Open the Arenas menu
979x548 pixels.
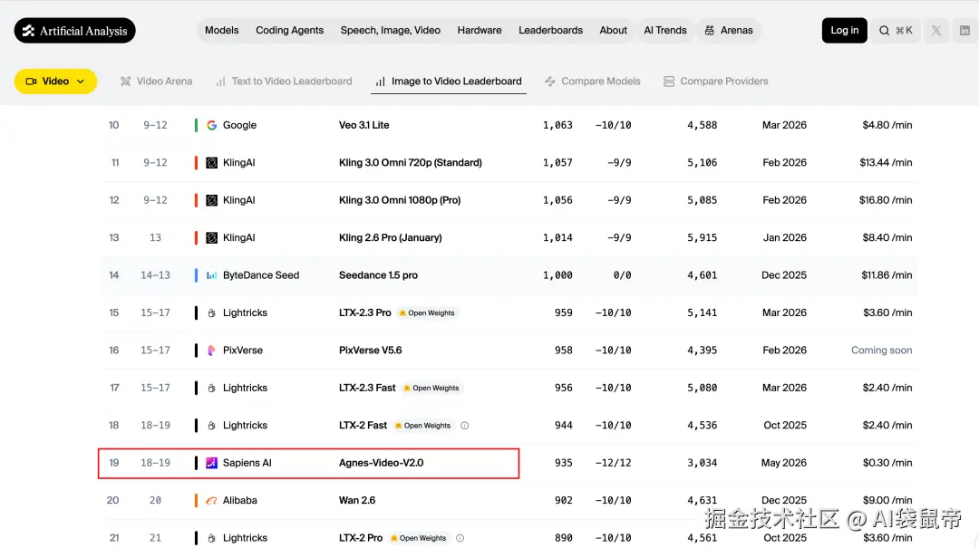click(x=729, y=31)
